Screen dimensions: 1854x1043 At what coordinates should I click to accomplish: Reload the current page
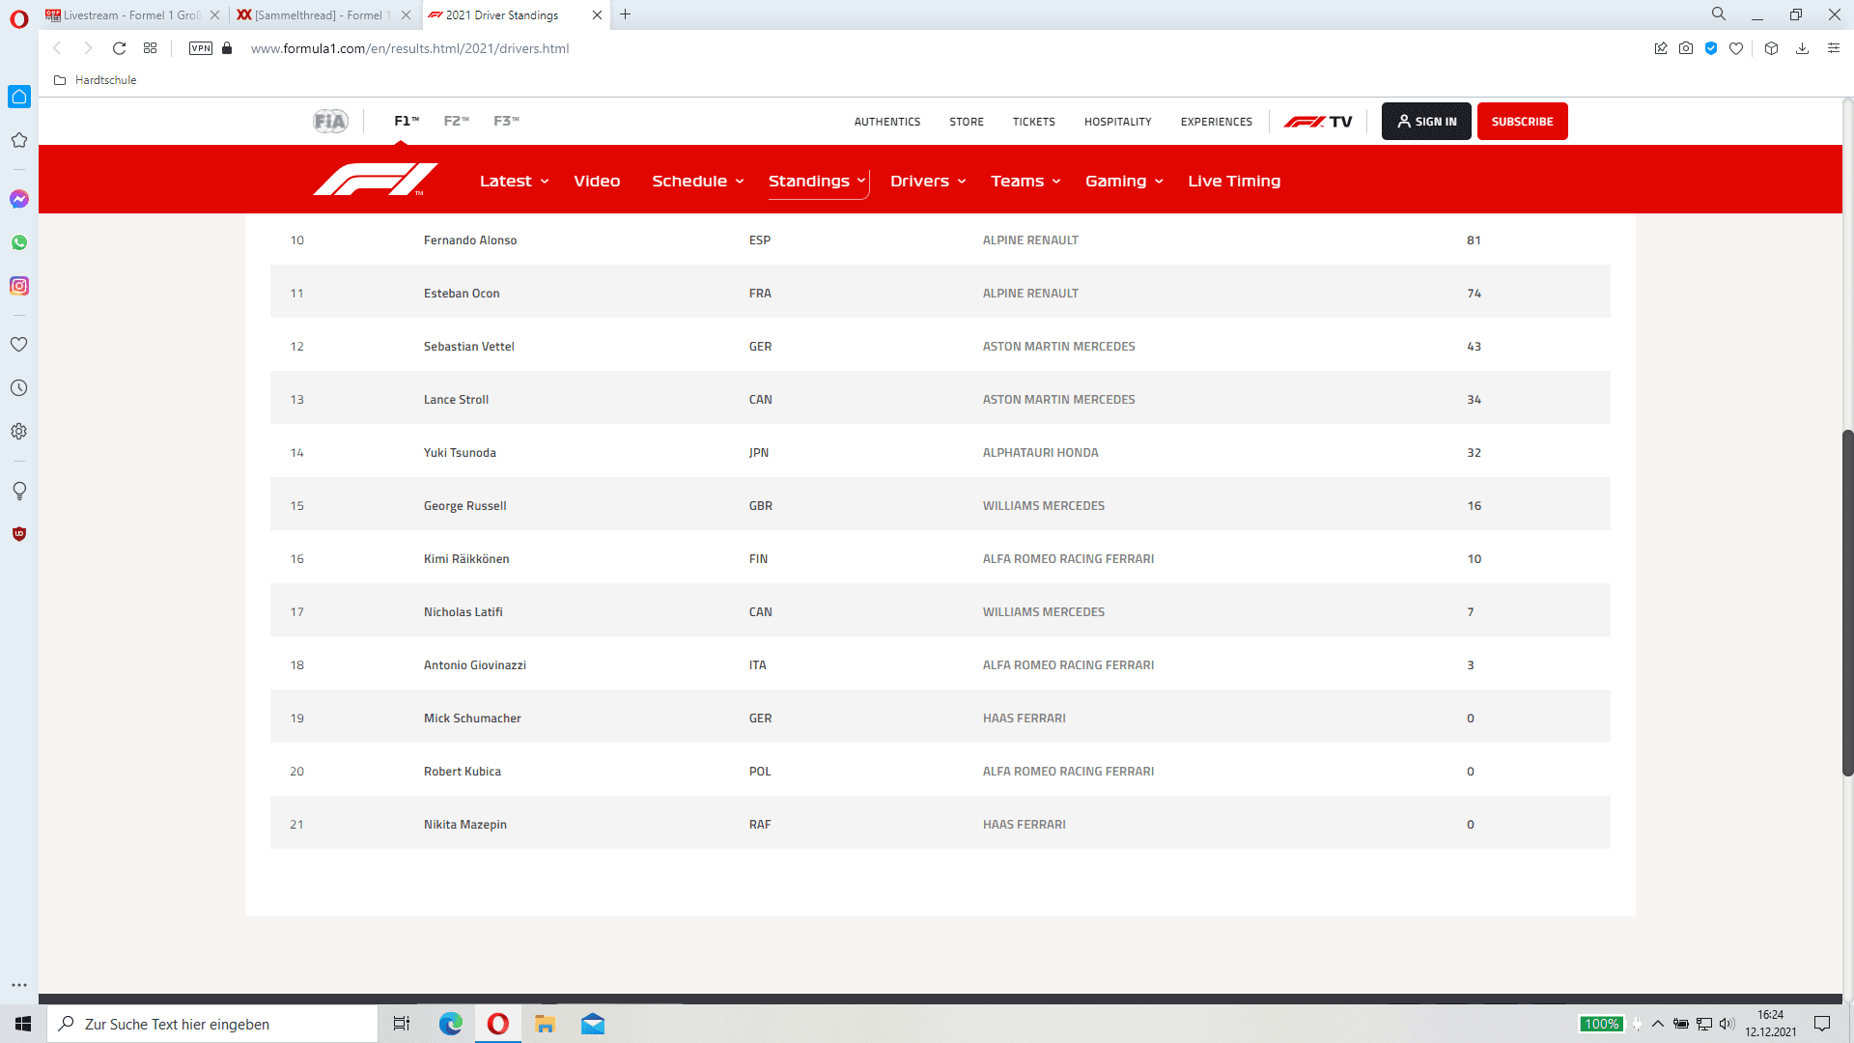[x=119, y=48]
